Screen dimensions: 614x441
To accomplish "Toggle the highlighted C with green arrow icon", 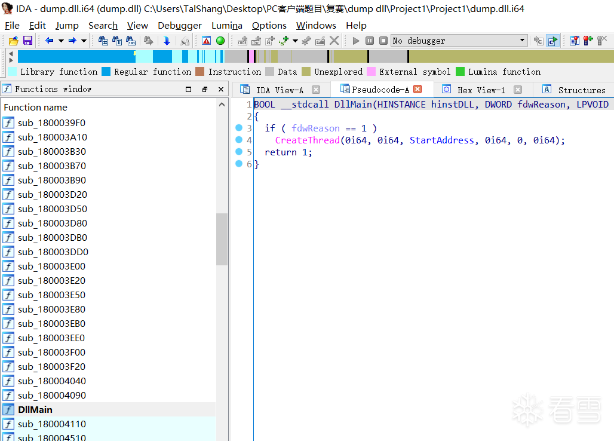I will pyautogui.click(x=552, y=41).
